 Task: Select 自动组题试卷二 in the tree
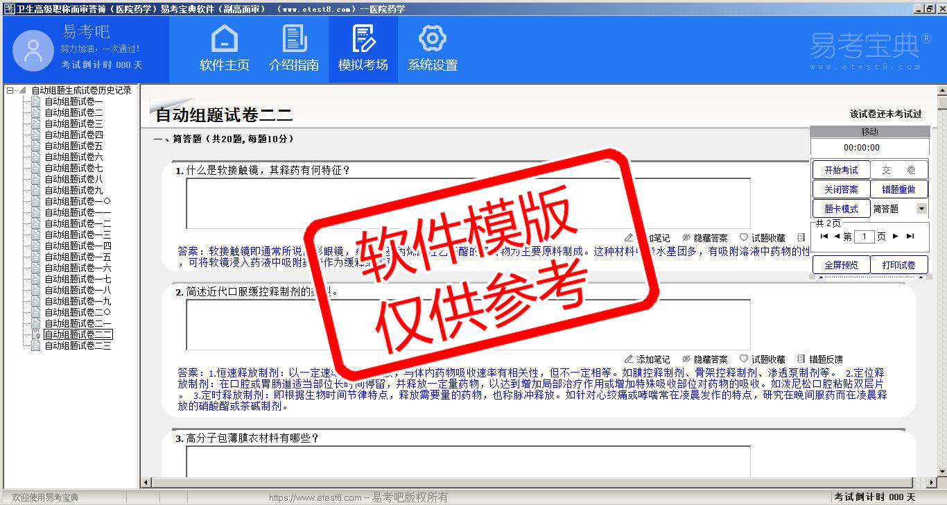click(x=74, y=112)
